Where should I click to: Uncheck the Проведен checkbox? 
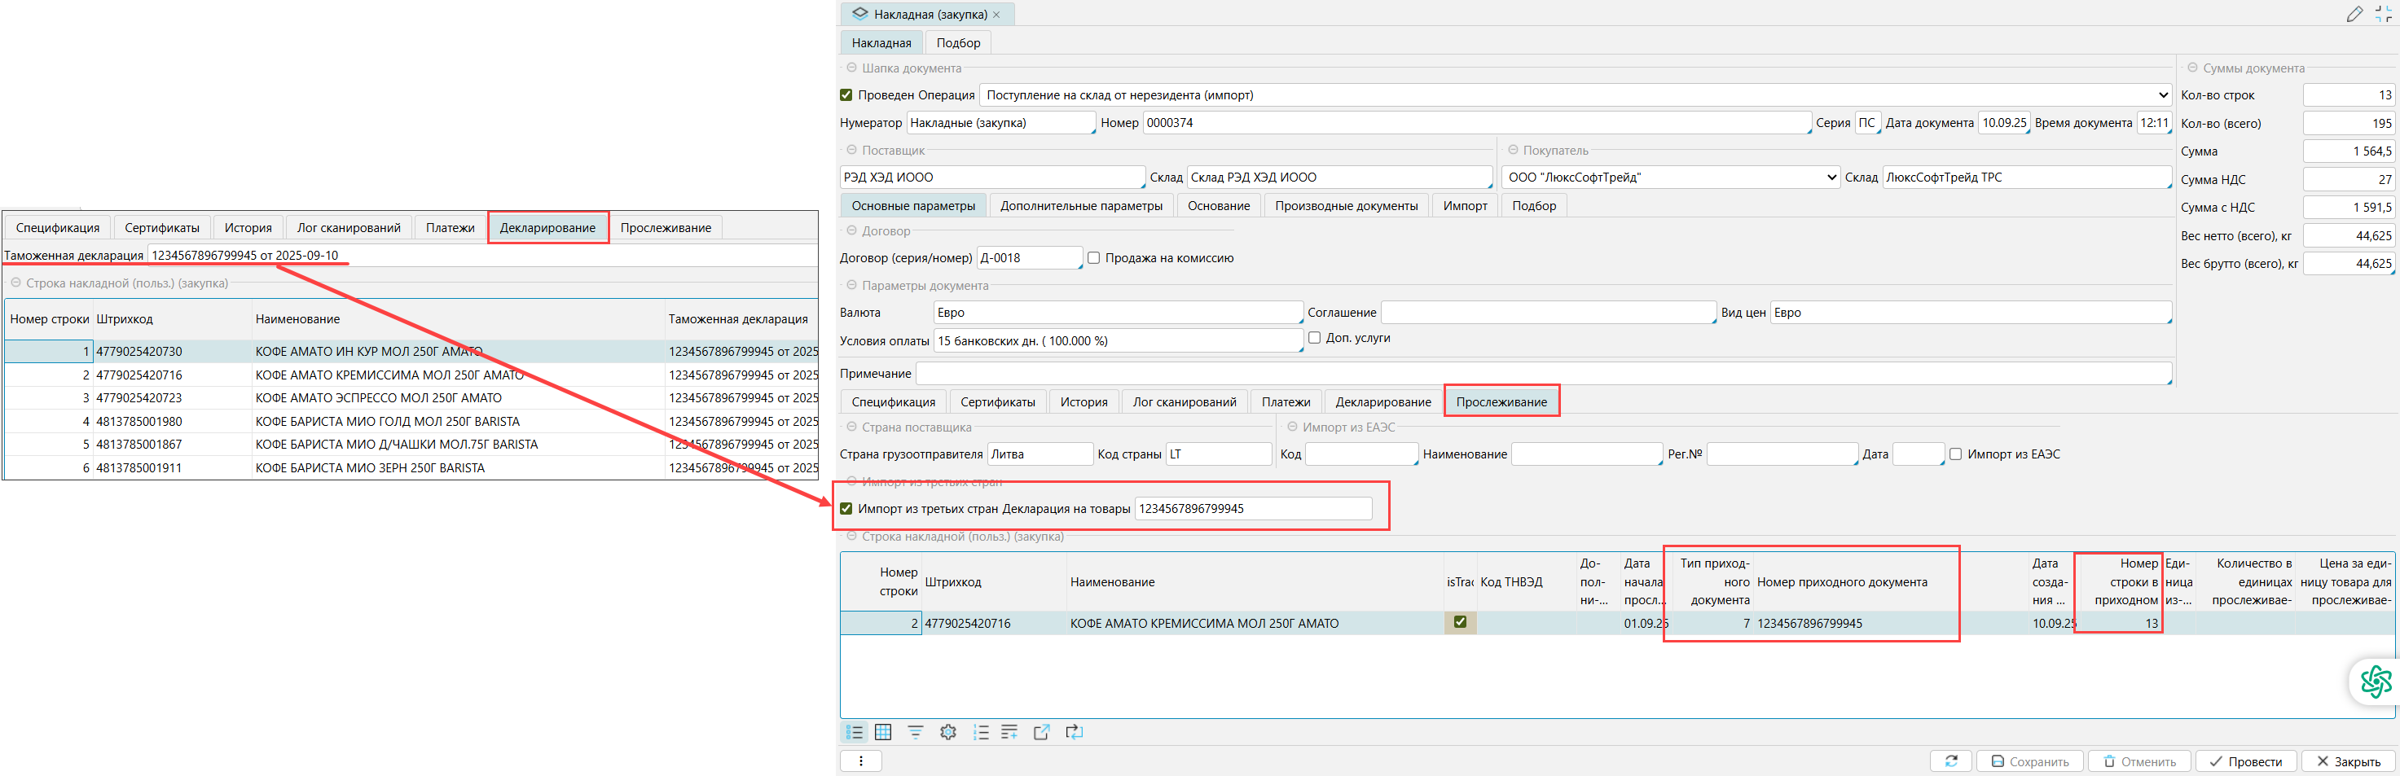pyautogui.click(x=846, y=95)
